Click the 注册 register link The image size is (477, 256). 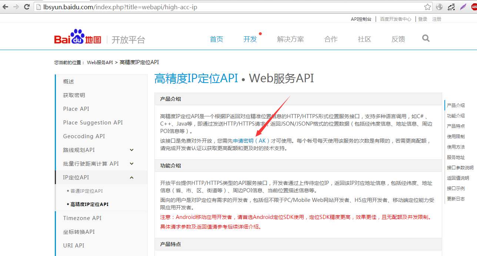tap(437, 19)
